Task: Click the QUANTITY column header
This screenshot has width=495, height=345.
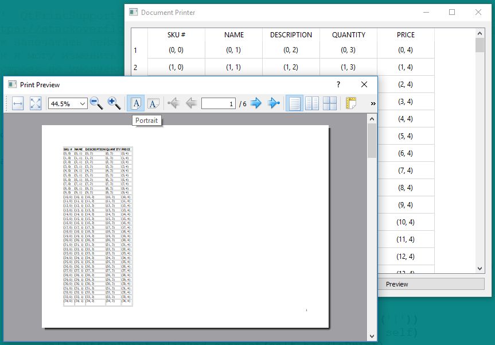Action: 349,35
